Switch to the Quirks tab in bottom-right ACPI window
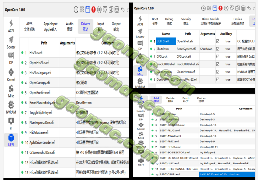 pyautogui.click(x=201, y=100)
